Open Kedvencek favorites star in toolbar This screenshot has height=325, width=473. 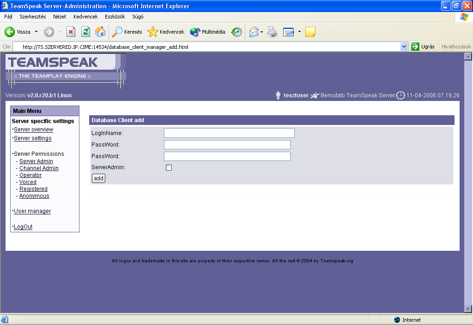click(166, 32)
